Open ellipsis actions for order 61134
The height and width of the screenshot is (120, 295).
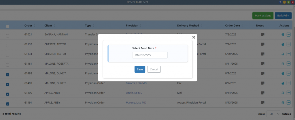(x=288, y=54)
